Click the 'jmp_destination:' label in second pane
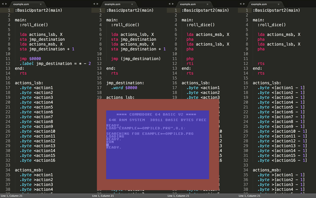The height and width of the screenshot is (198, 316). [125, 83]
